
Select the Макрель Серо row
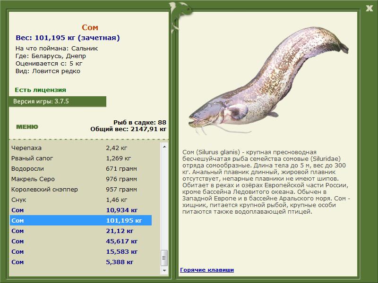click(81, 179)
